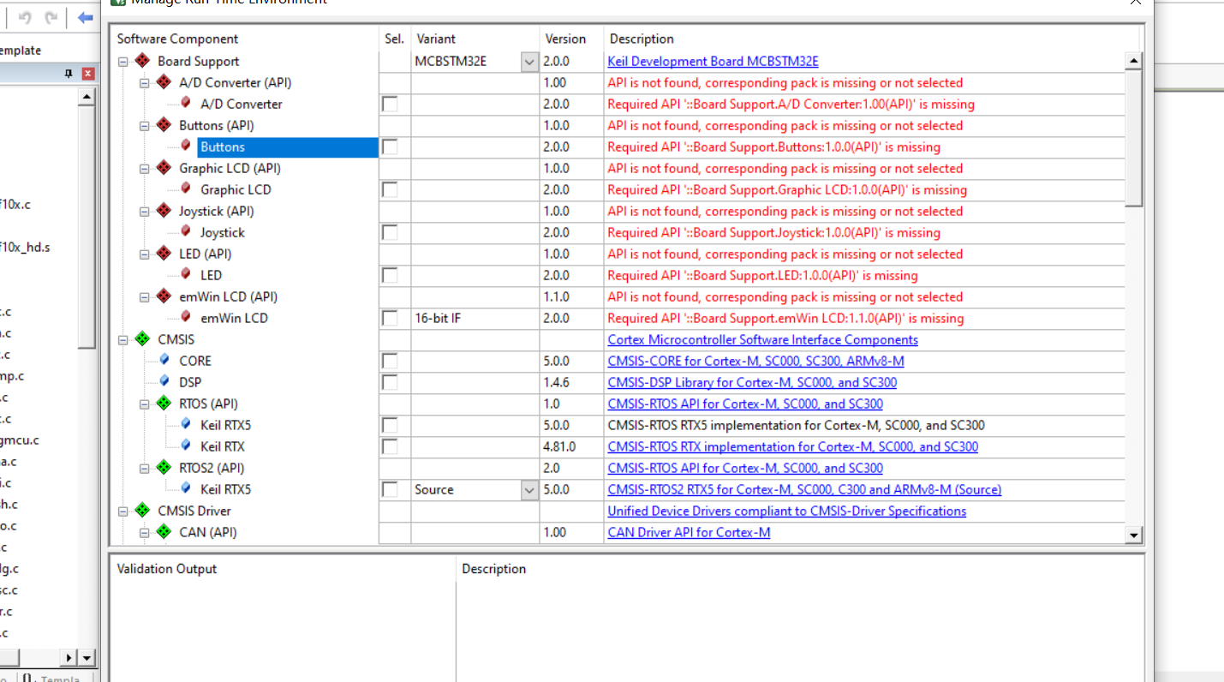Click the component list scroll up arrow

[1134, 61]
